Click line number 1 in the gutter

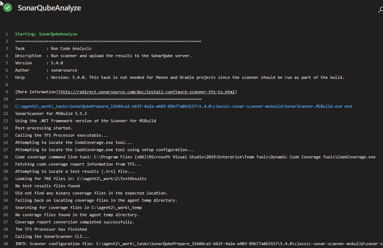coord(7,34)
